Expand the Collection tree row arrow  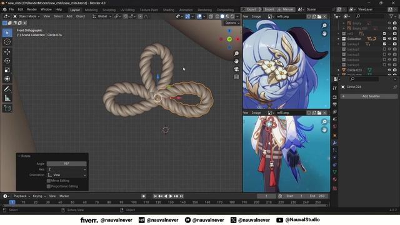click(x=339, y=39)
